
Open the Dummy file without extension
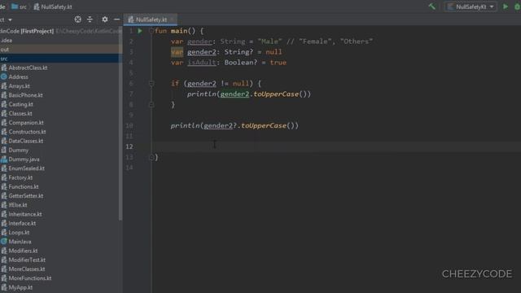point(18,150)
